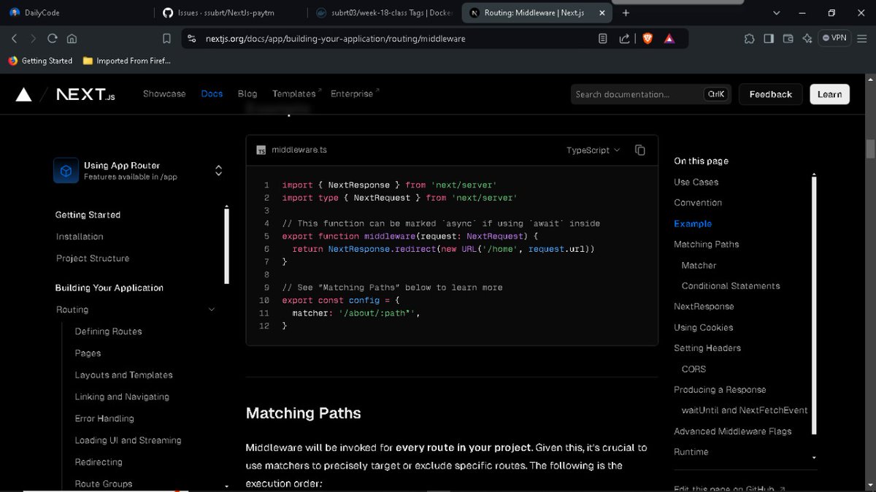
Task: Click the VPN button in toolbar
Action: [834, 38]
